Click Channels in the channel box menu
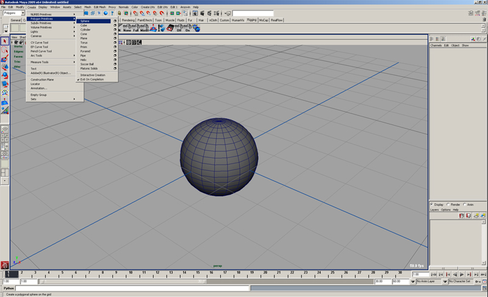 (x=436, y=45)
